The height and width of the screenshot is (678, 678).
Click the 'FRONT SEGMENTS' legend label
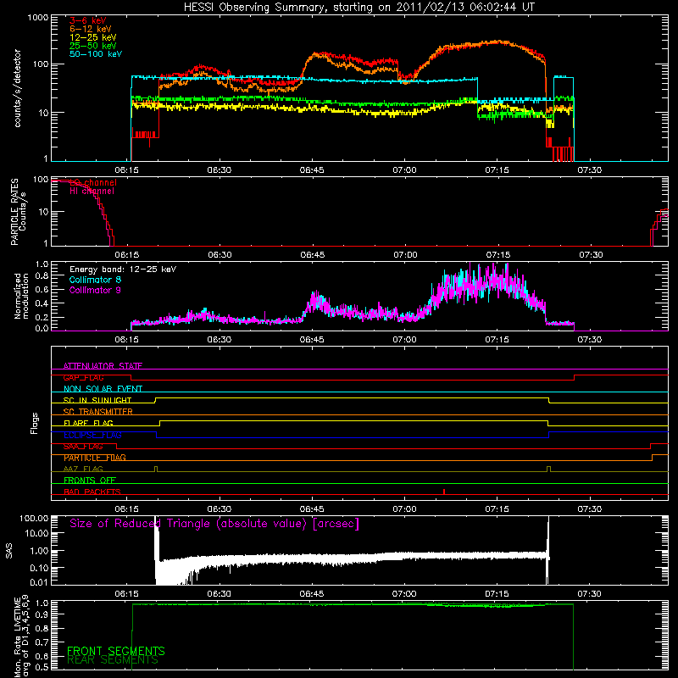coord(116,651)
